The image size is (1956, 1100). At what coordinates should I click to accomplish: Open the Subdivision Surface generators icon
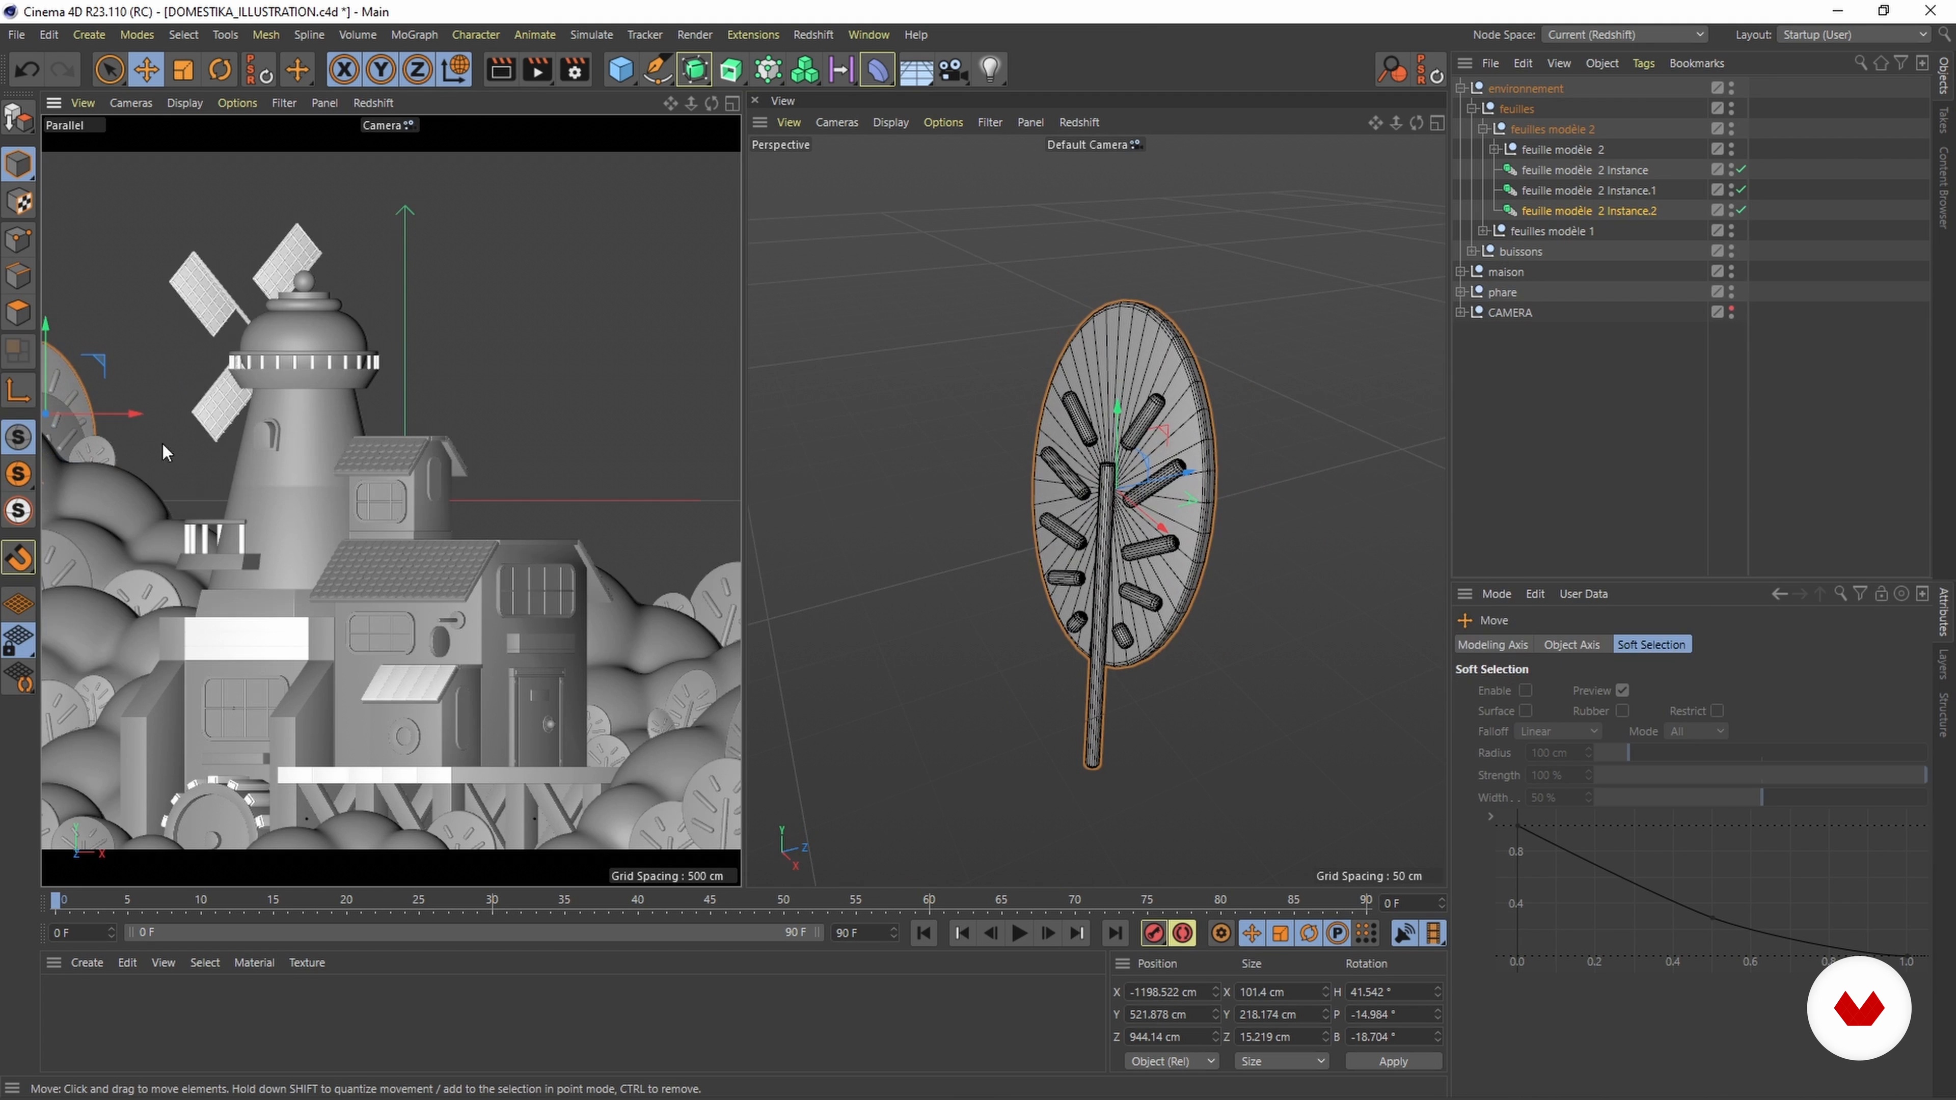pos(695,70)
